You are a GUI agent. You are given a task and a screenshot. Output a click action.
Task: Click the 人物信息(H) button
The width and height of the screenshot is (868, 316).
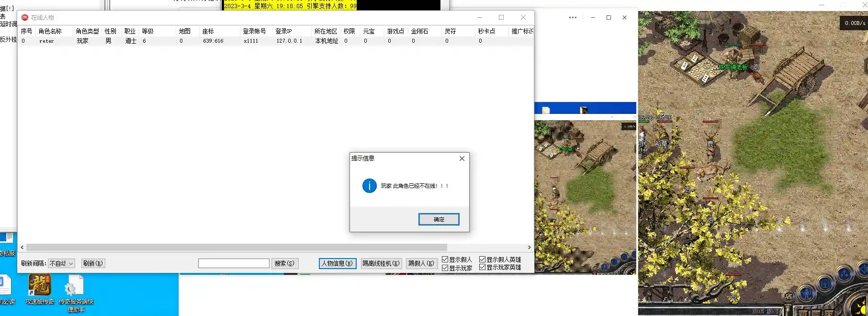(338, 263)
